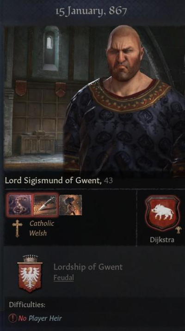Select the Dijkstra house name
The width and height of the screenshot is (185, 331).
162,240
